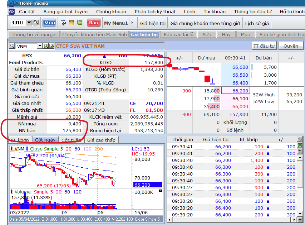Open the Chứng khoán menu
The width and height of the screenshot is (305, 225).
(111, 12)
